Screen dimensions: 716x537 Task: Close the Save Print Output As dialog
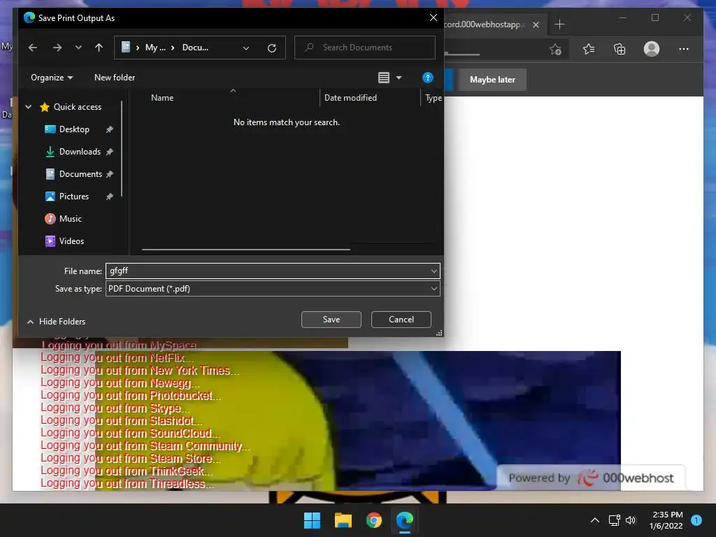click(x=434, y=17)
